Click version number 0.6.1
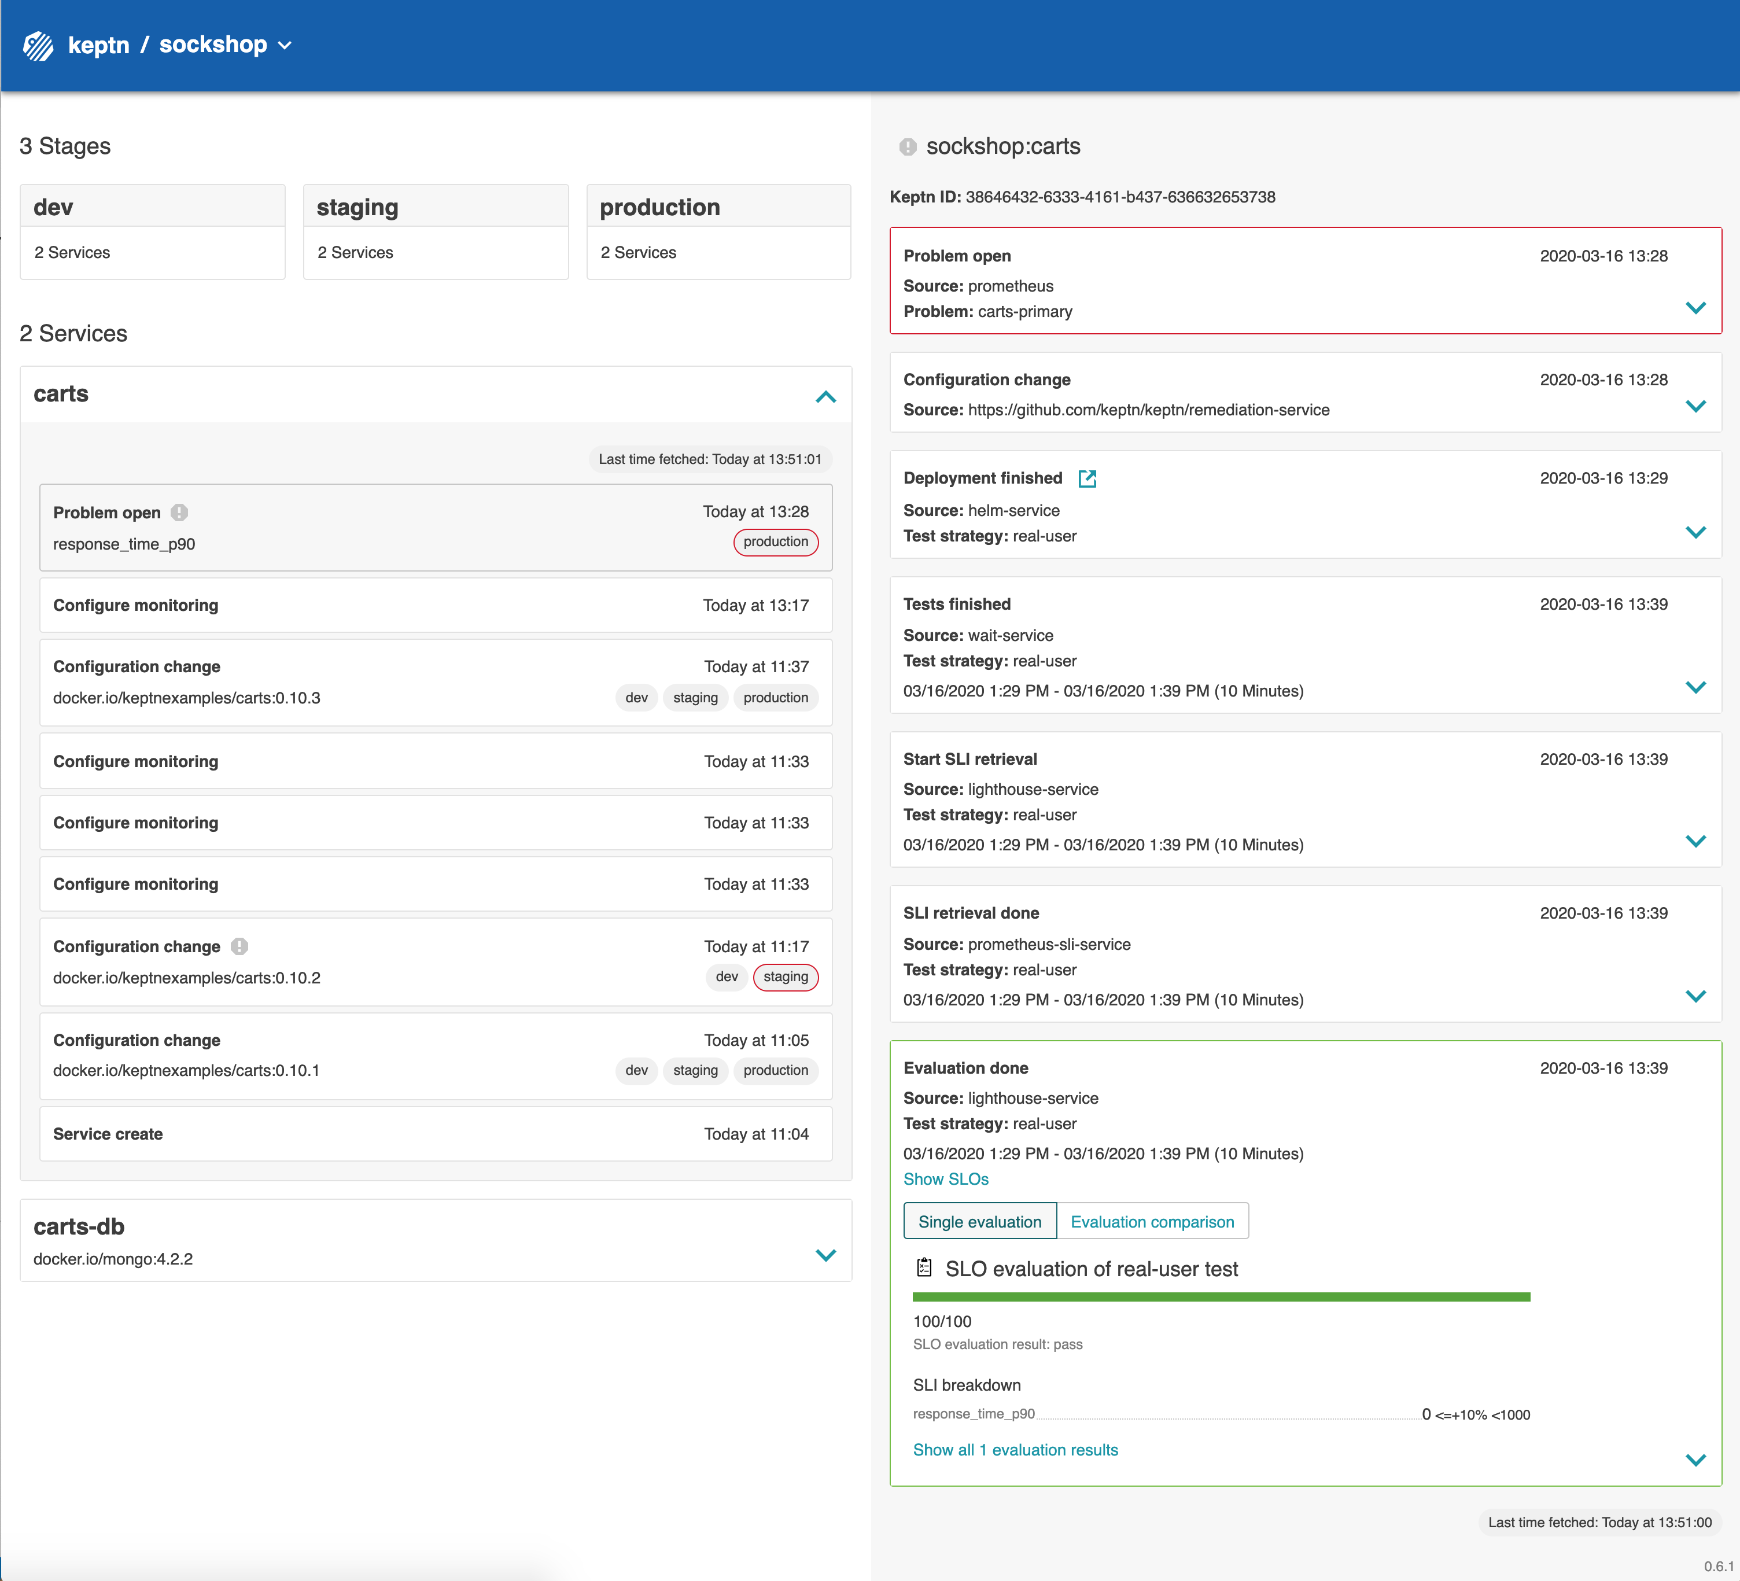This screenshot has width=1740, height=1581. pyautogui.click(x=1719, y=1567)
